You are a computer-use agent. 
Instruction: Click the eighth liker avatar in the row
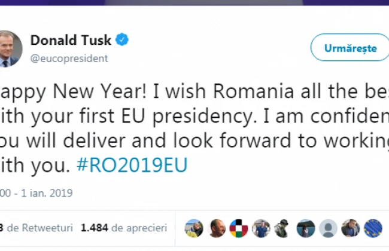[x=350, y=228]
